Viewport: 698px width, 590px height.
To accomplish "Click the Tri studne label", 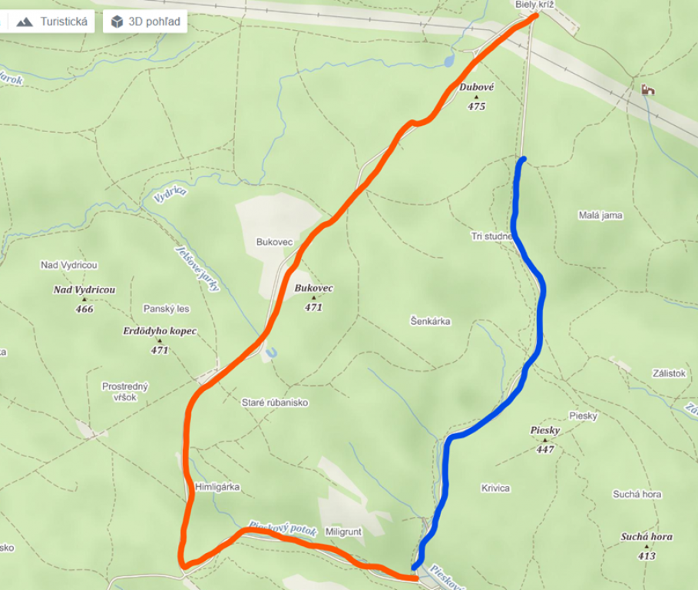I will click(492, 236).
